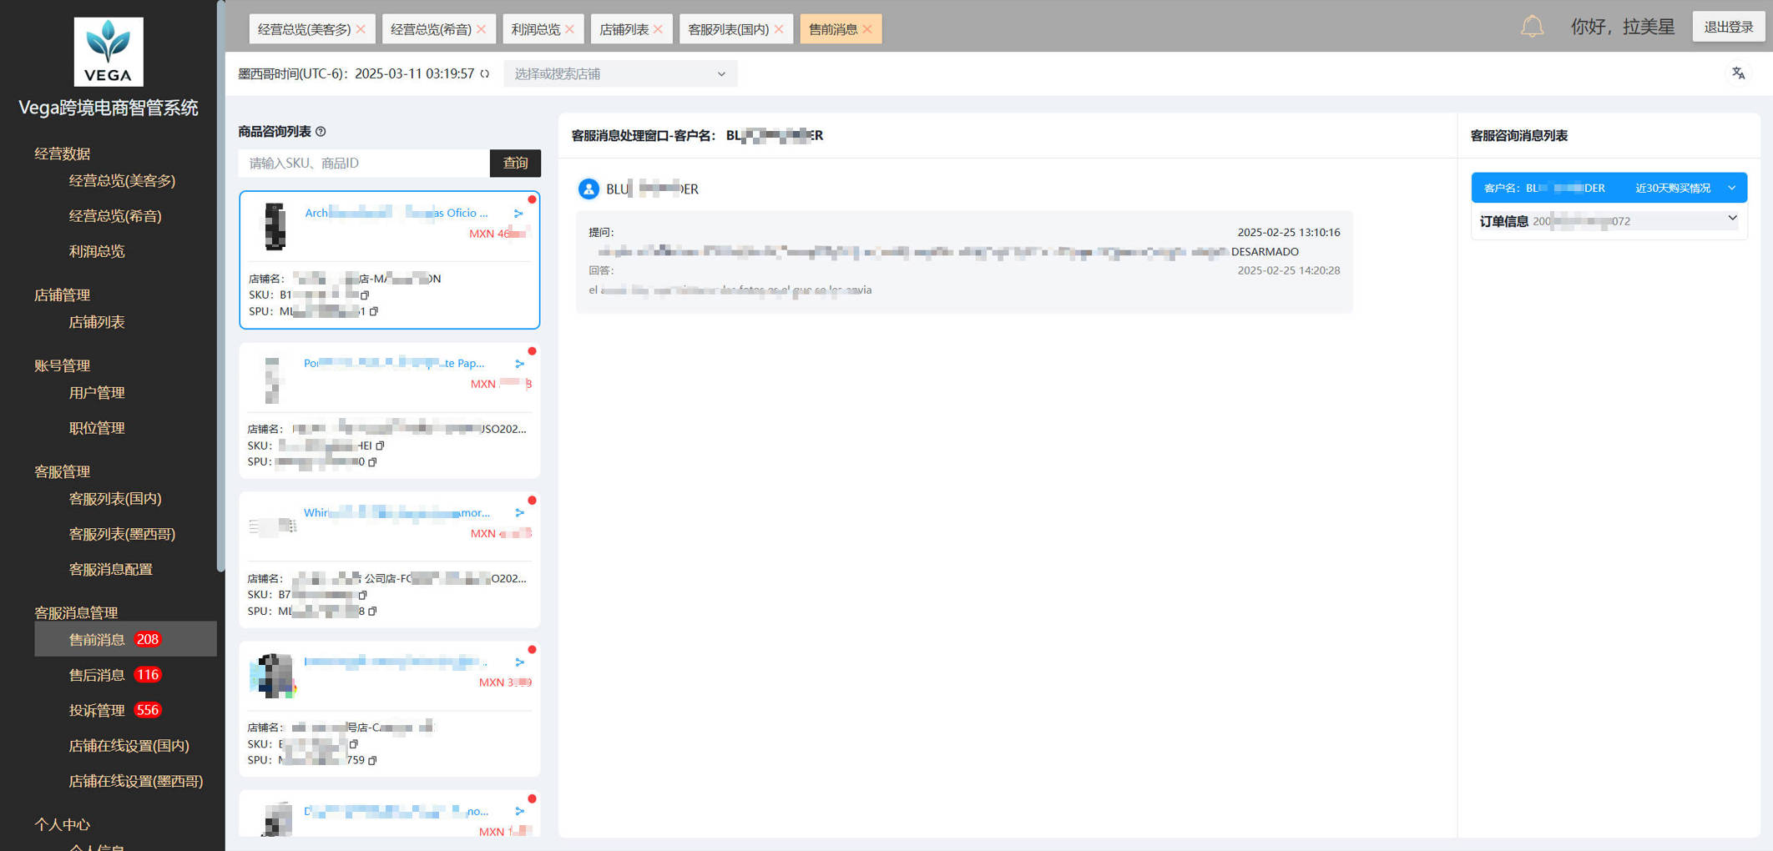The width and height of the screenshot is (1773, 851).
Task: Select the first product thumbnail image
Action: (x=275, y=226)
